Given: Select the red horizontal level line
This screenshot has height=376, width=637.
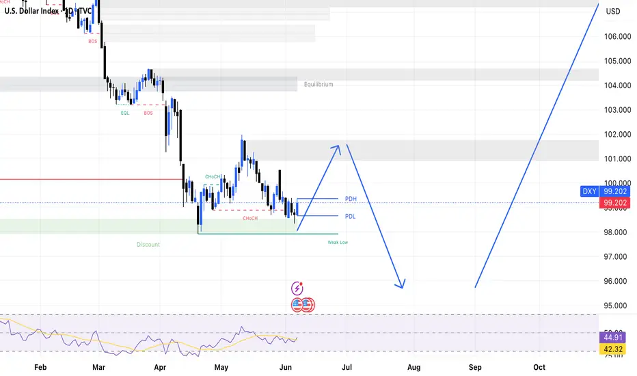Looking at the screenshot, I should [x=92, y=179].
